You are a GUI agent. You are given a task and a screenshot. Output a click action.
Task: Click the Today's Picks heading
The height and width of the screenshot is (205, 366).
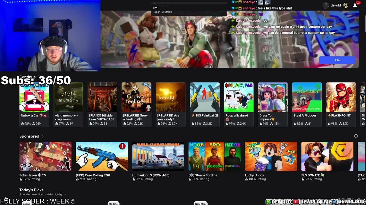click(x=31, y=190)
